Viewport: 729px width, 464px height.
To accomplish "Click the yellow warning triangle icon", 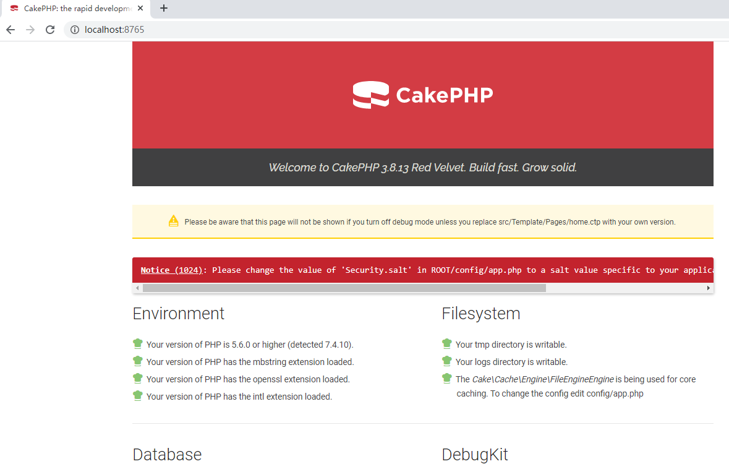I will [x=173, y=221].
